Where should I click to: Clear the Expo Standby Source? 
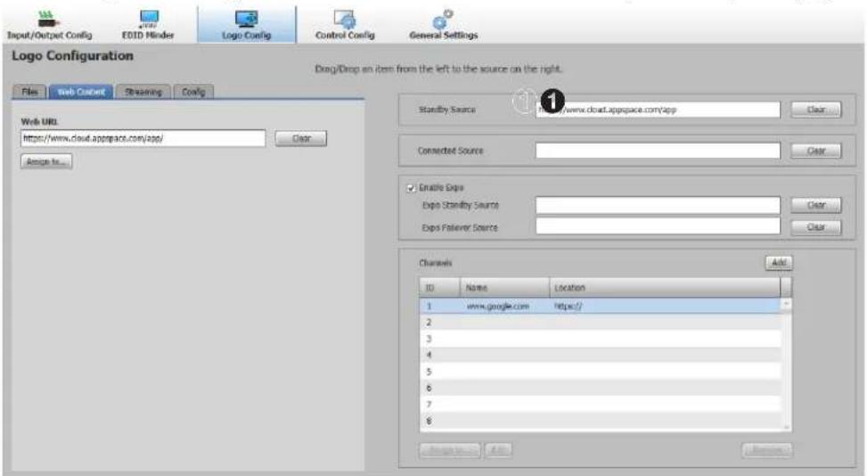816,205
